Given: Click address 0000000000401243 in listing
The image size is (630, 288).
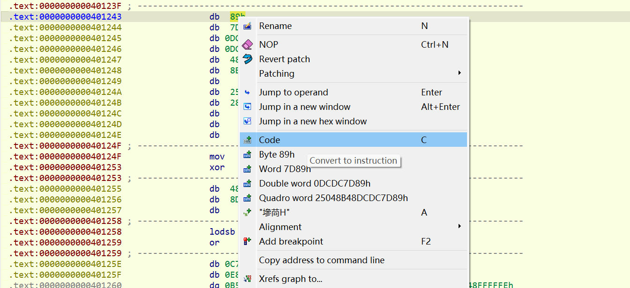Looking at the screenshot, I should [x=80, y=17].
